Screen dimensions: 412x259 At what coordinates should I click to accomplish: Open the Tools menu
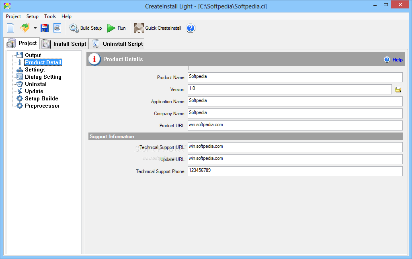[50, 16]
